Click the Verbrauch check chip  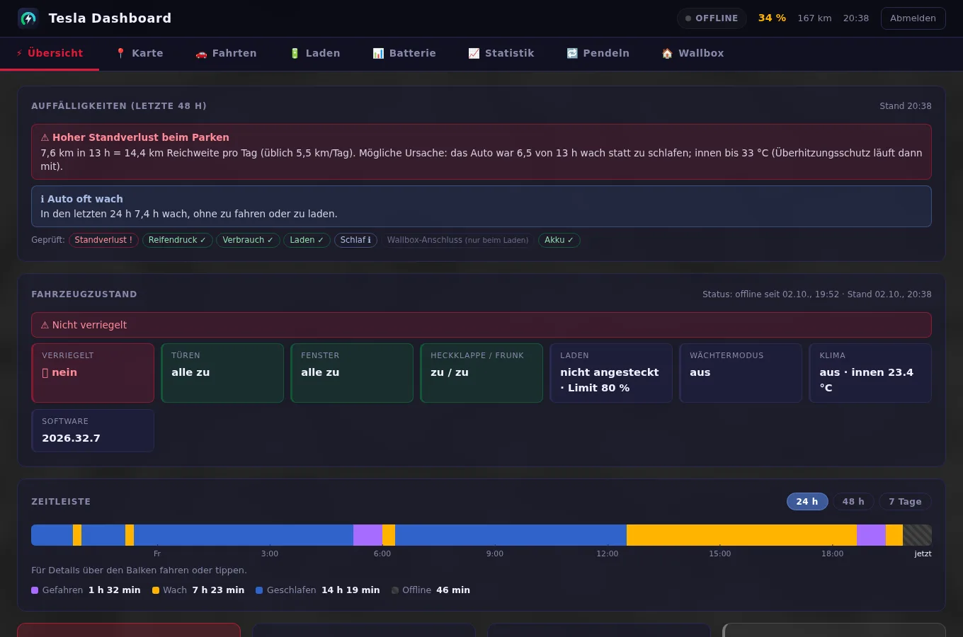click(x=248, y=240)
